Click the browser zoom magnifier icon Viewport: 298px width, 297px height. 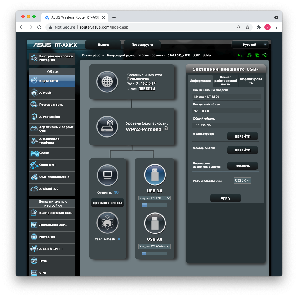tap(238, 27)
